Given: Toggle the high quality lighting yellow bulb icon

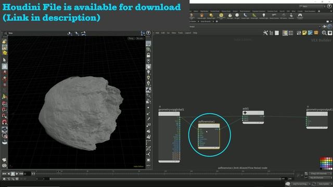Looking at the screenshot, I should (x=148, y=78).
